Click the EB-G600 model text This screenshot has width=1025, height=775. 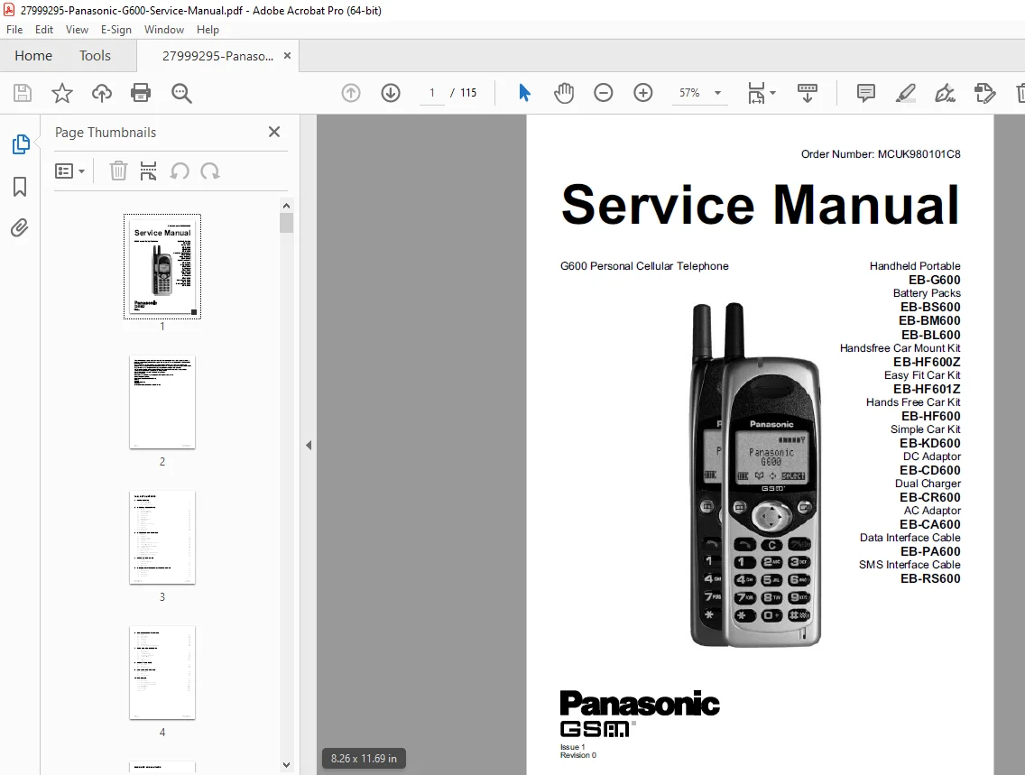(934, 280)
